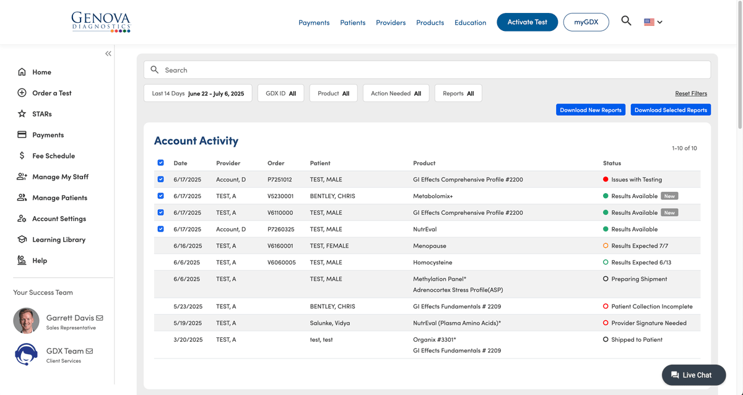Click the Status column header
The height and width of the screenshot is (395, 743).
point(612,163)
